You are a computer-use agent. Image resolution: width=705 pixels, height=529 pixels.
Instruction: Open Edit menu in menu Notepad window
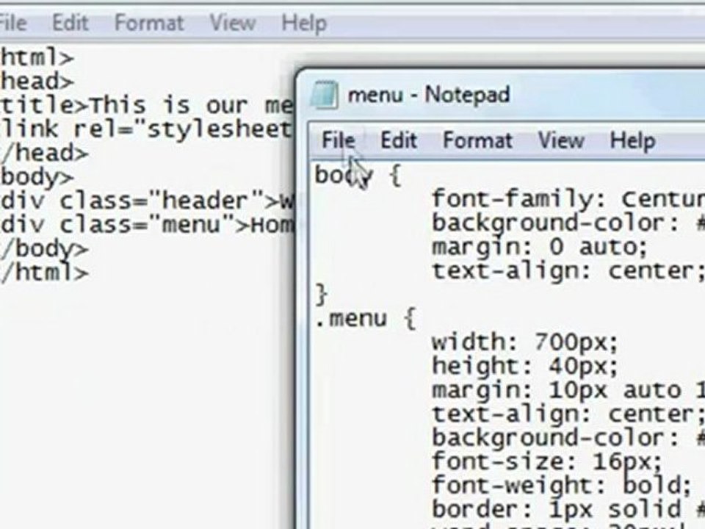point(399,140)
